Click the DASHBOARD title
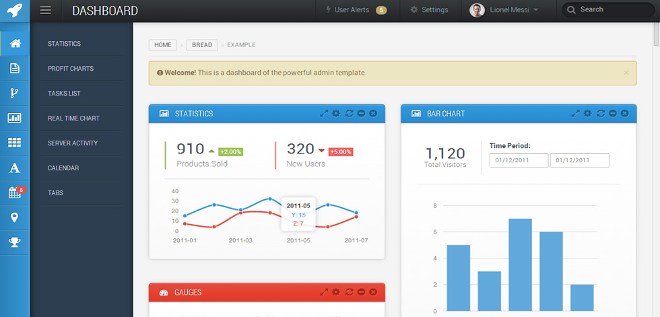The image size is (660, 317). pos(105,11)
